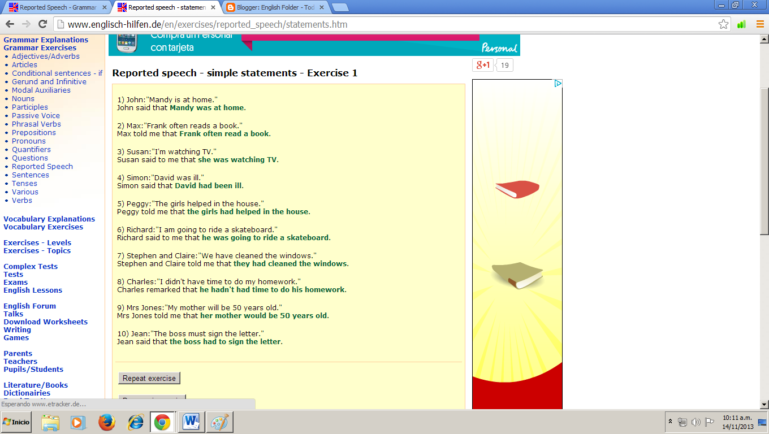Open the Exercises - Levels link
Viewport: 769px width, 434px height.
point(37,242)
